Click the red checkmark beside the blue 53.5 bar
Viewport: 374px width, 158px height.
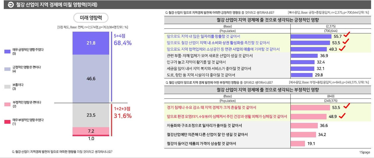click(346, 42)
